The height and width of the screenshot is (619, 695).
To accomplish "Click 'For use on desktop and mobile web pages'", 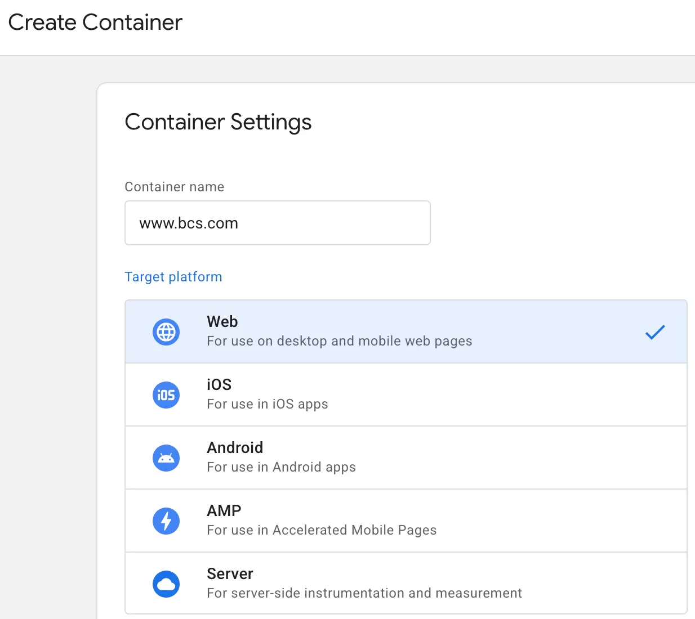I will (340, 341).
